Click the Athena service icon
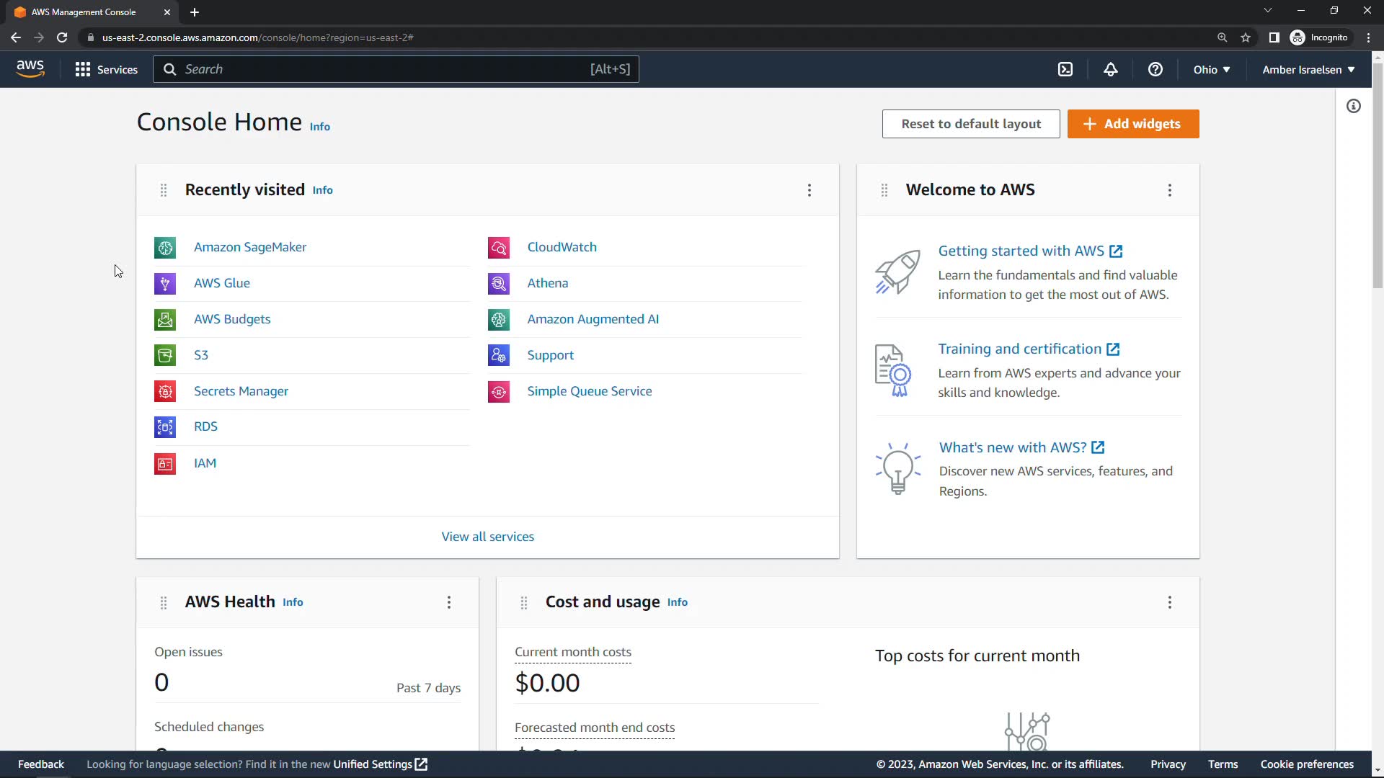 (499, 284)
